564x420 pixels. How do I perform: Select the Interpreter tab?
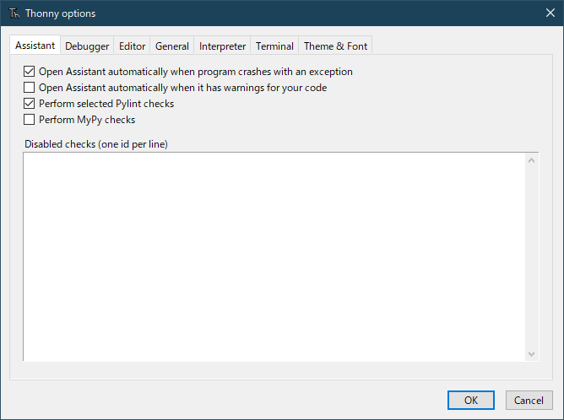[x=222, y=46]
